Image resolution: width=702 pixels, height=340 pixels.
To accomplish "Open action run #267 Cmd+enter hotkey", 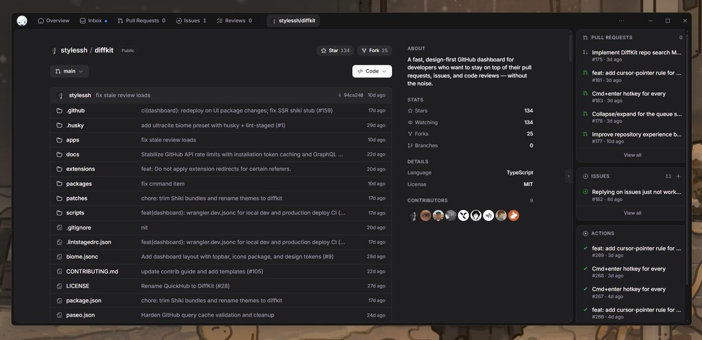I will [x=632, y=293].
